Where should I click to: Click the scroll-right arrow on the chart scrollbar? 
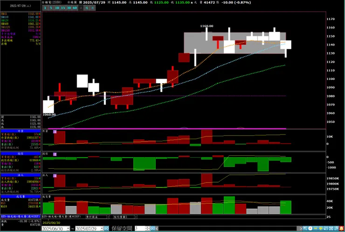pyautogui.click(x=301, y=228)
